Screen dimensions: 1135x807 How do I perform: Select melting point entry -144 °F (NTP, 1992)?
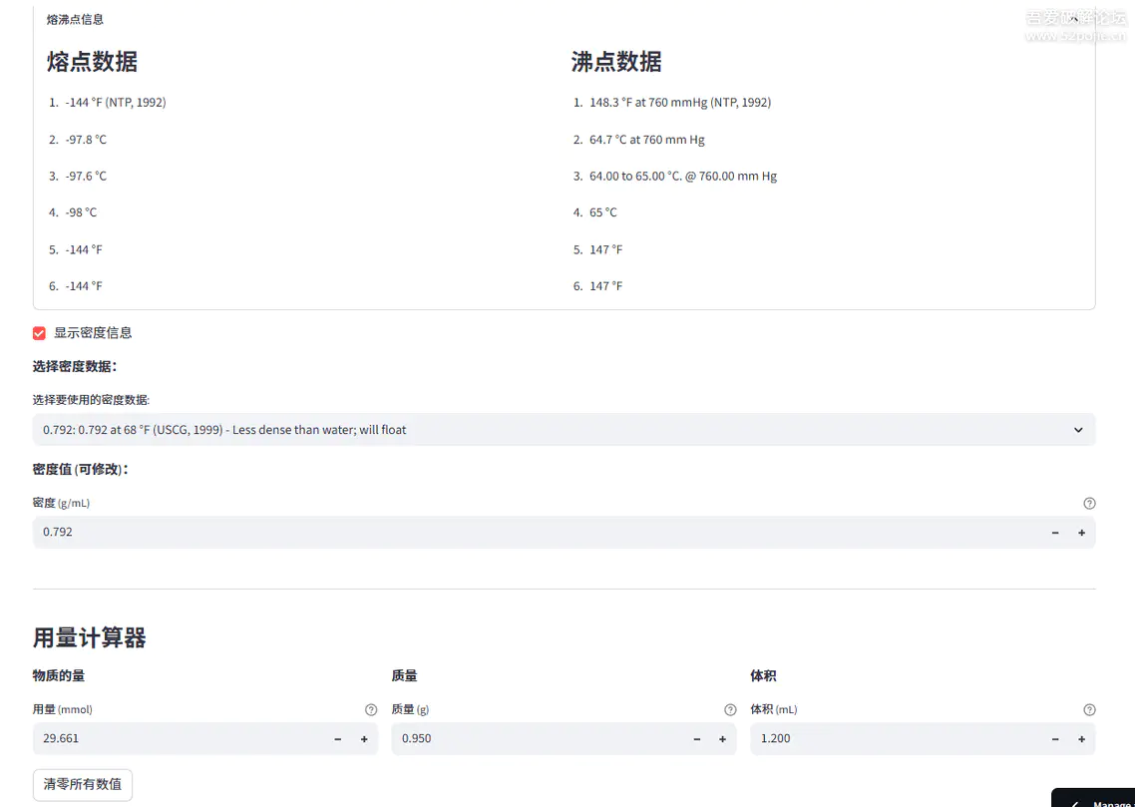click(x=115, y=102)
